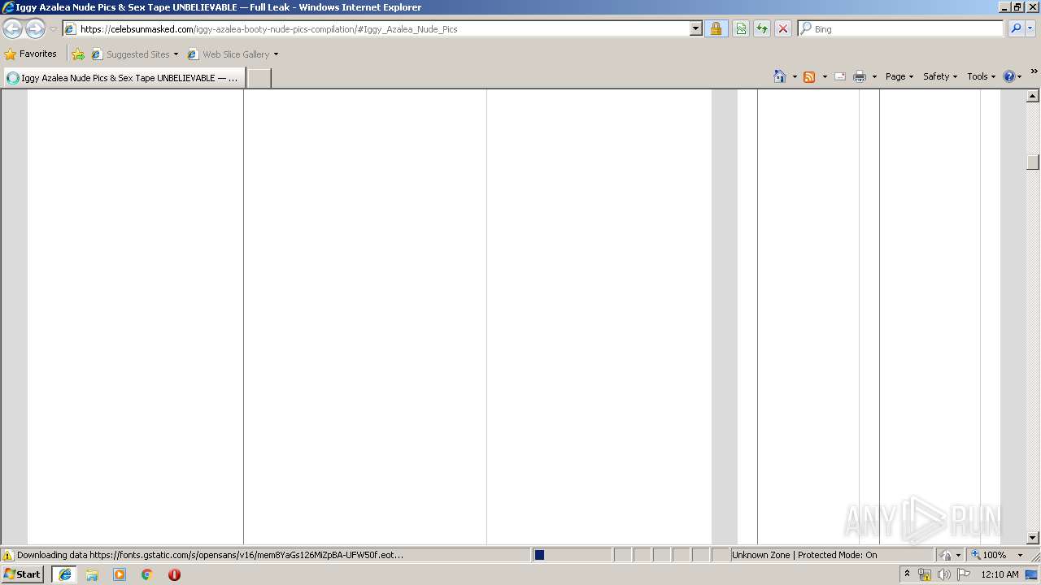Click the Show Desktop button
This screenshot has width=1041, height=585.
click(1032, 574)
